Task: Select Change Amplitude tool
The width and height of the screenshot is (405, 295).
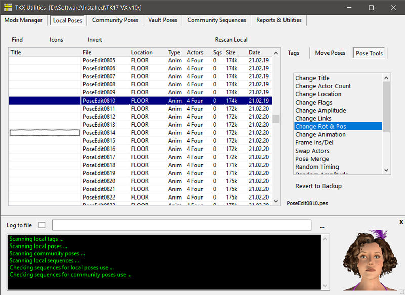Action: 338,110
